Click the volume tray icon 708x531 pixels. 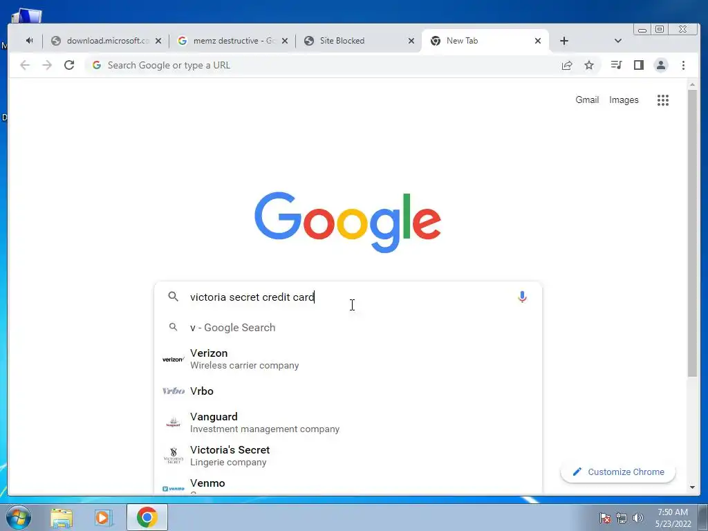click(638, 518)
